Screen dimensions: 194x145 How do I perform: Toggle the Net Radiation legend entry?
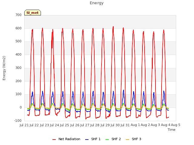point(66,139)
